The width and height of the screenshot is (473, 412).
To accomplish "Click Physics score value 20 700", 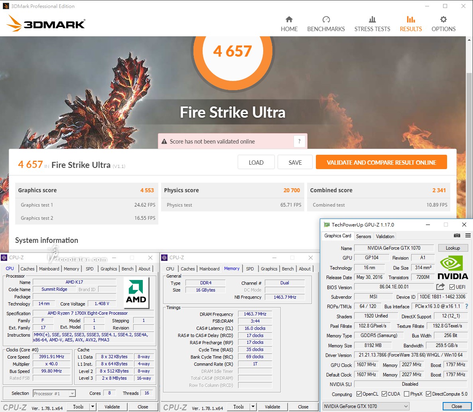I will [292, 190].
